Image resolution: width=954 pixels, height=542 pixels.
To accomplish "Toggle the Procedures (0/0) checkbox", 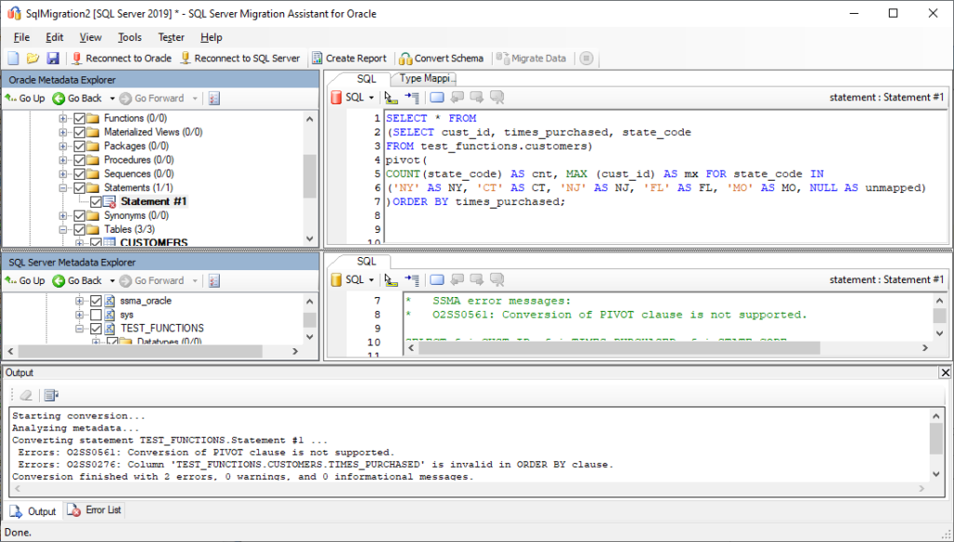I will 79,160.
